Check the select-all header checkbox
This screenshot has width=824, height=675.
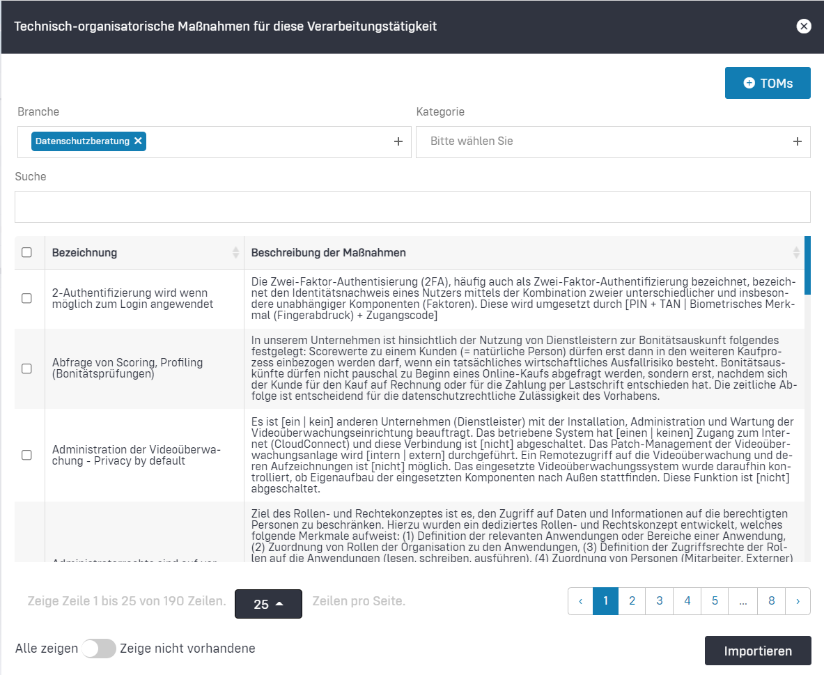pyautogui.click(x=26, y=252)
